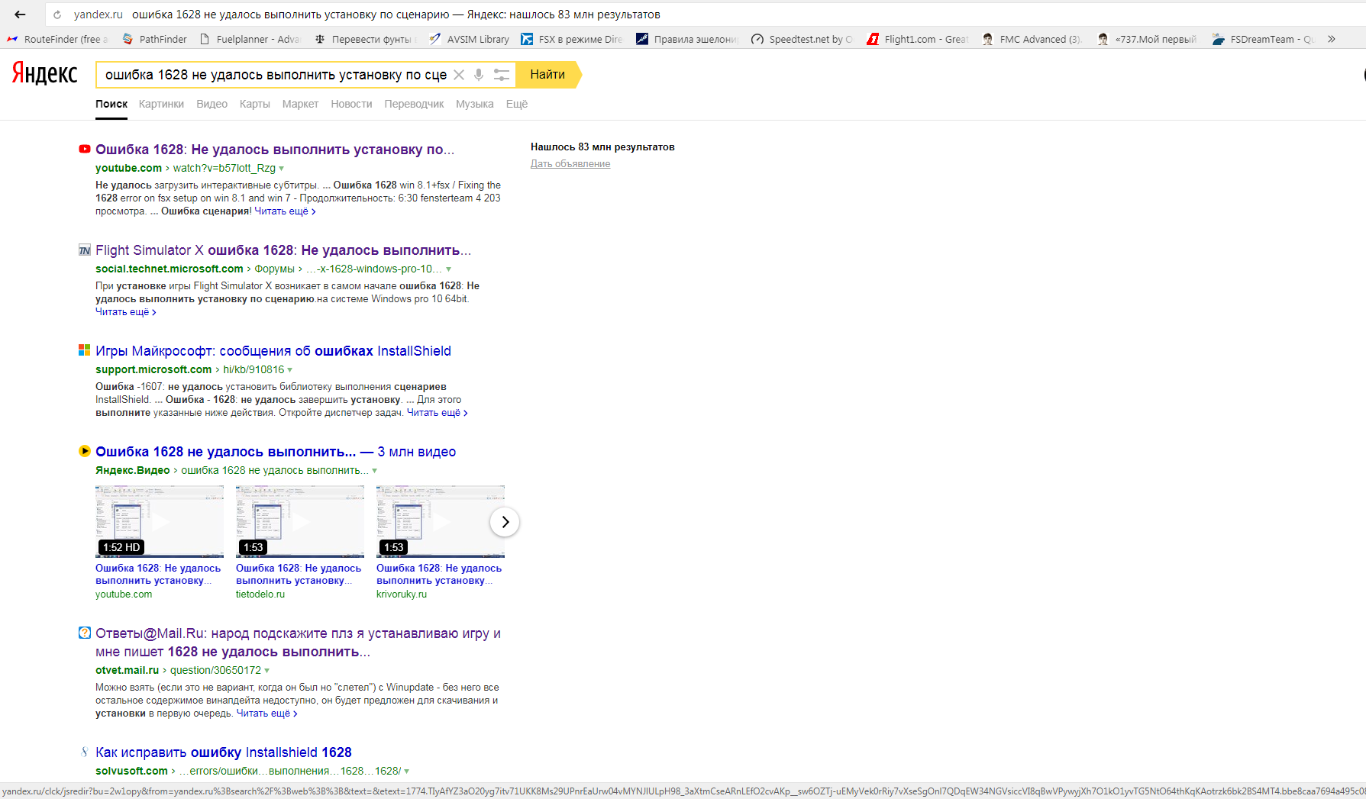Click the TechNet favicon beside Flight Simulator X result
1366x799 pixels.
85,250
